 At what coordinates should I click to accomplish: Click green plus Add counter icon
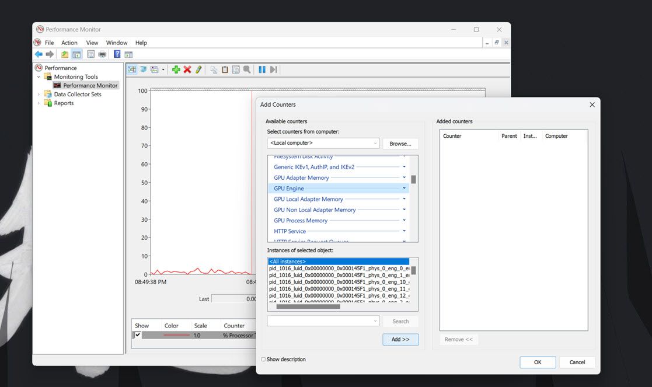point(176,69)
